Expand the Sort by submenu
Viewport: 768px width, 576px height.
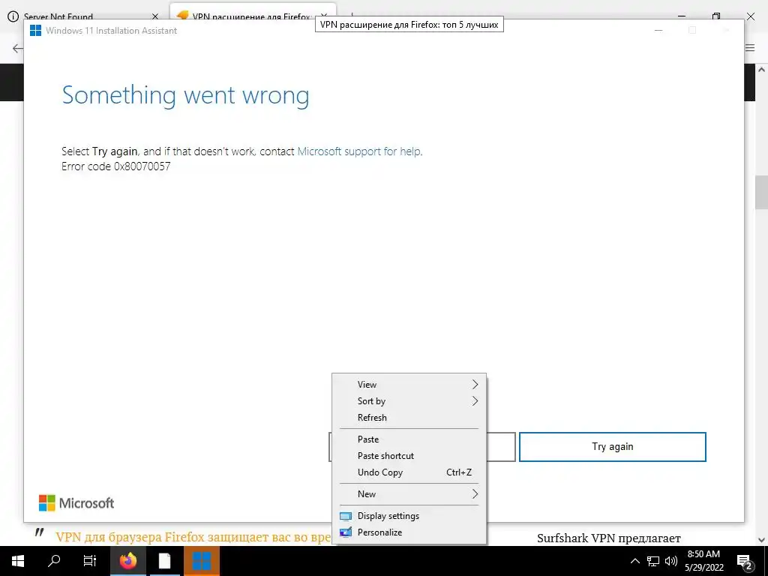(x=409, y=401)
